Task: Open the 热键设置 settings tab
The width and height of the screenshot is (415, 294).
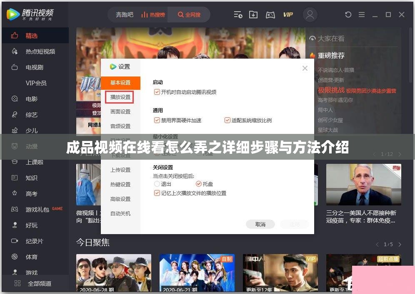Action: pyautogui.click(x=120, y=184)
